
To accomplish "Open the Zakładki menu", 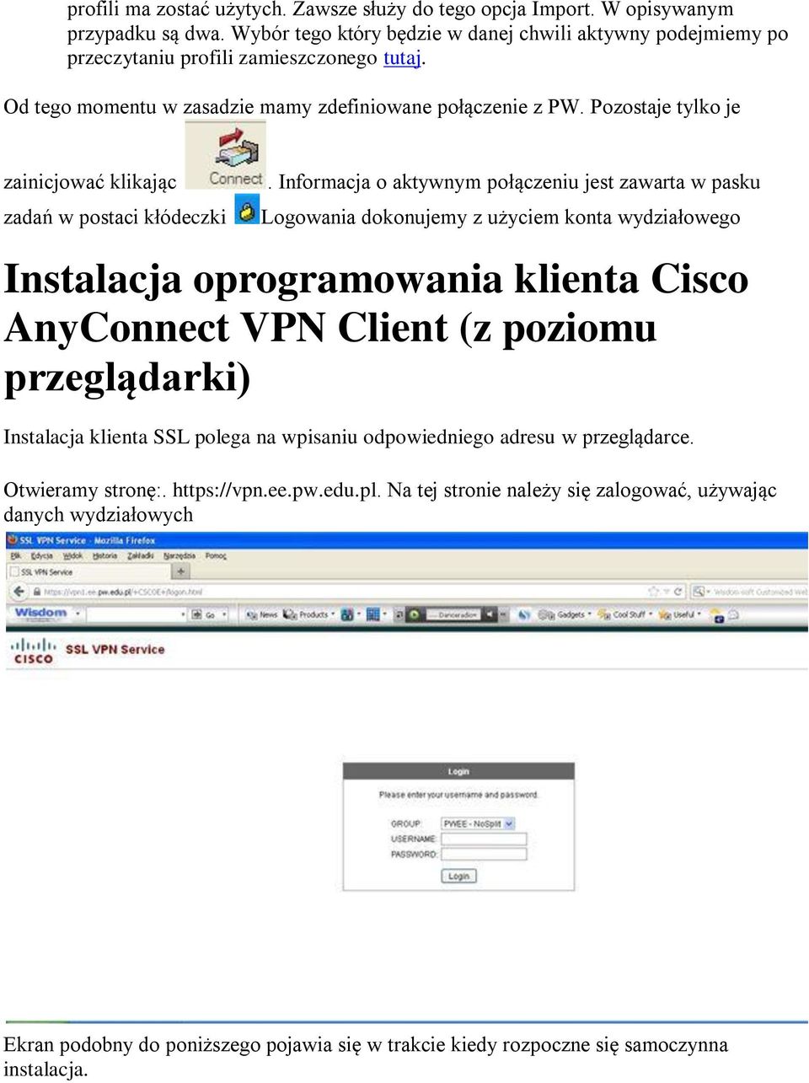I will [x=141, y=555].
